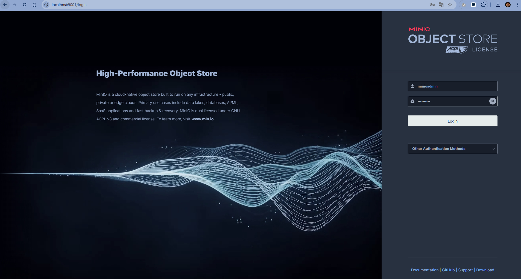Open the browser extensions puzzle icon
Viewport: 521px width, 279px height.
[x=483, y=5]
